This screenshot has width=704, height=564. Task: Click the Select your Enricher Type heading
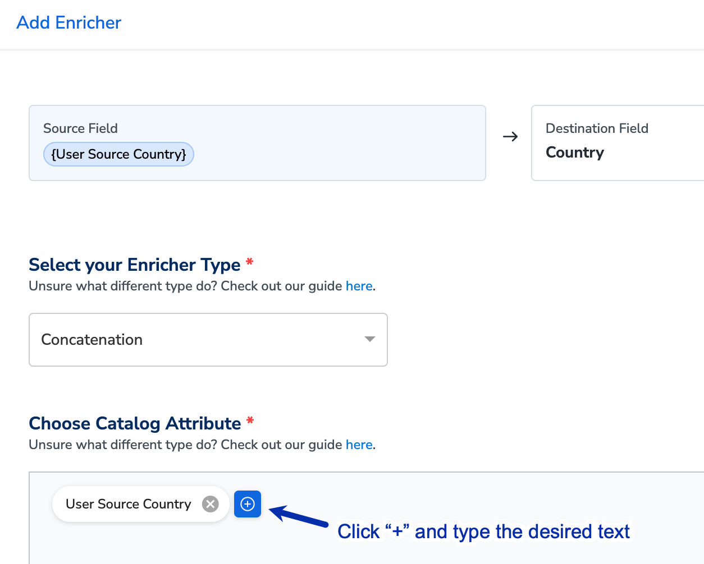point(134,265)
